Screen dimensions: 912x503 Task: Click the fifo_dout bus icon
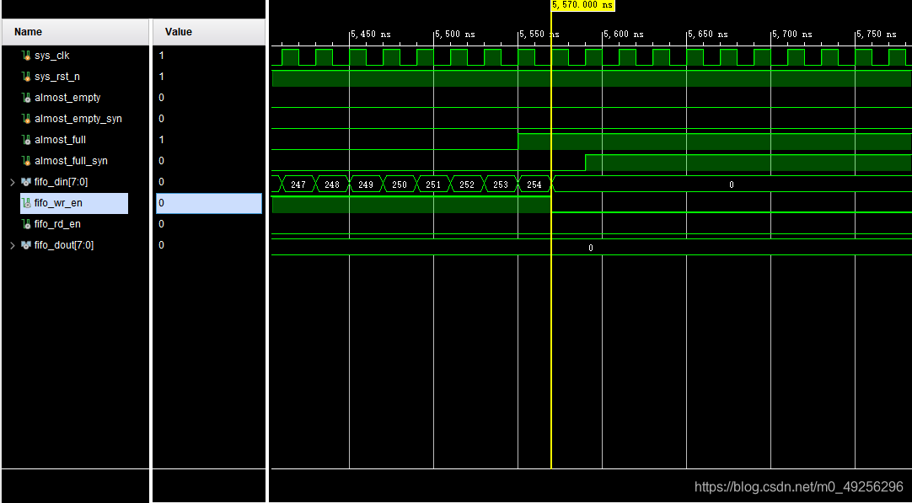pos(26,245)
